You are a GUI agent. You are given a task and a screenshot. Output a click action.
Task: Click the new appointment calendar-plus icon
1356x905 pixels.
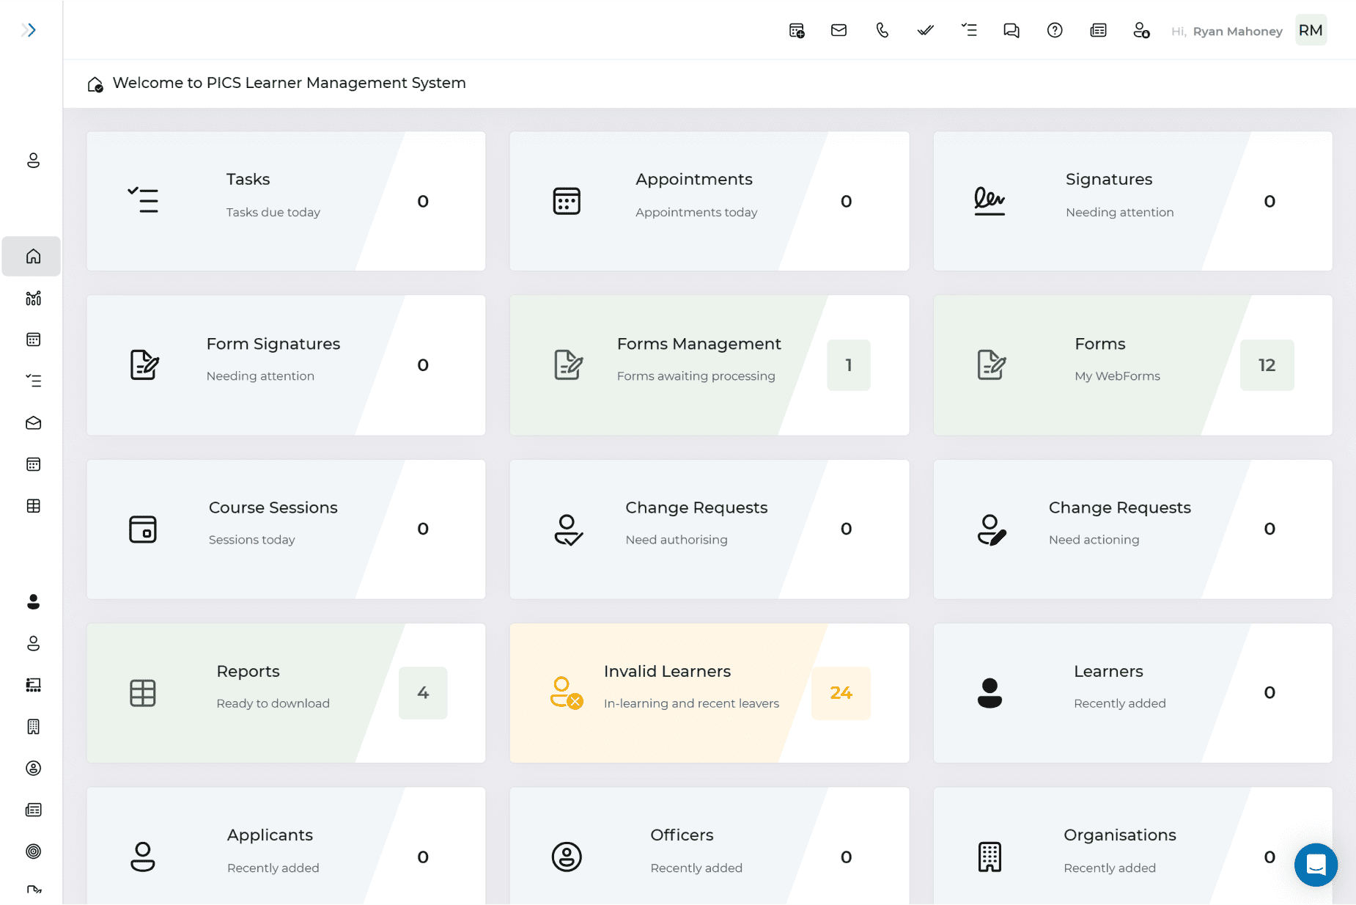[796, 30]
